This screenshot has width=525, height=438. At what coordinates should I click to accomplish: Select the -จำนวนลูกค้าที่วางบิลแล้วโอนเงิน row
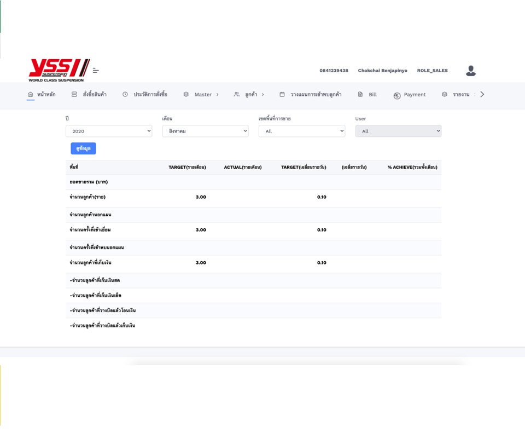[253, 310]
